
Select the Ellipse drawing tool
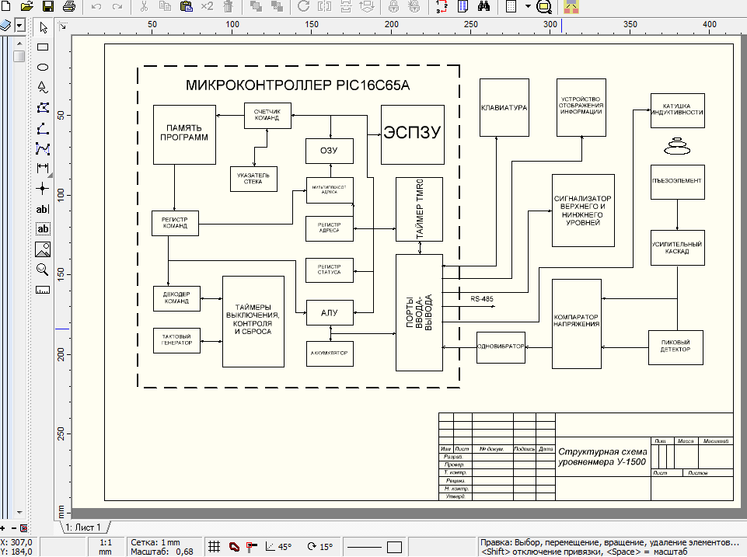tap(43, 68)
